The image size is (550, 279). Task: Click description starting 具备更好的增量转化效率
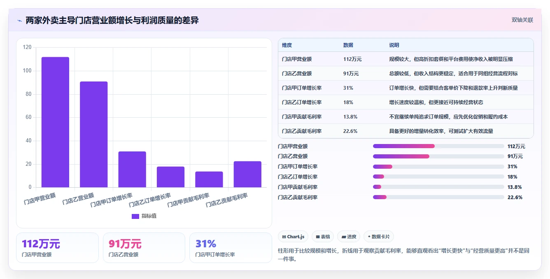pos(441,131)
